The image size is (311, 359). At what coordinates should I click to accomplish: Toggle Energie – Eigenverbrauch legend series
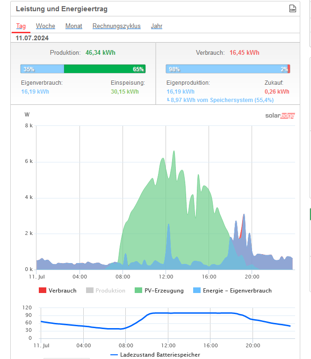pos(232,291)
